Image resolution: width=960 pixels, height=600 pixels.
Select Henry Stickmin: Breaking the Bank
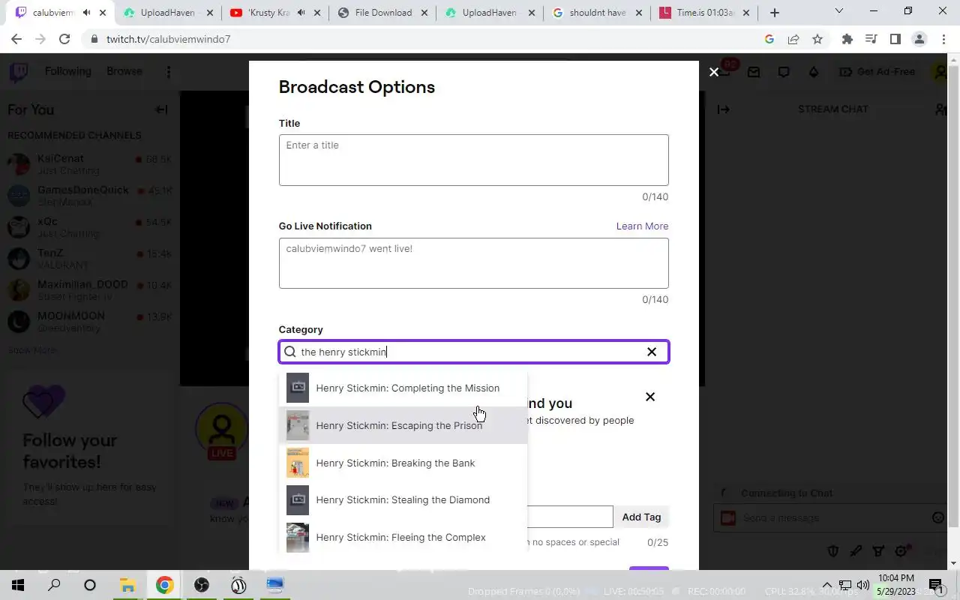point(403,463)
